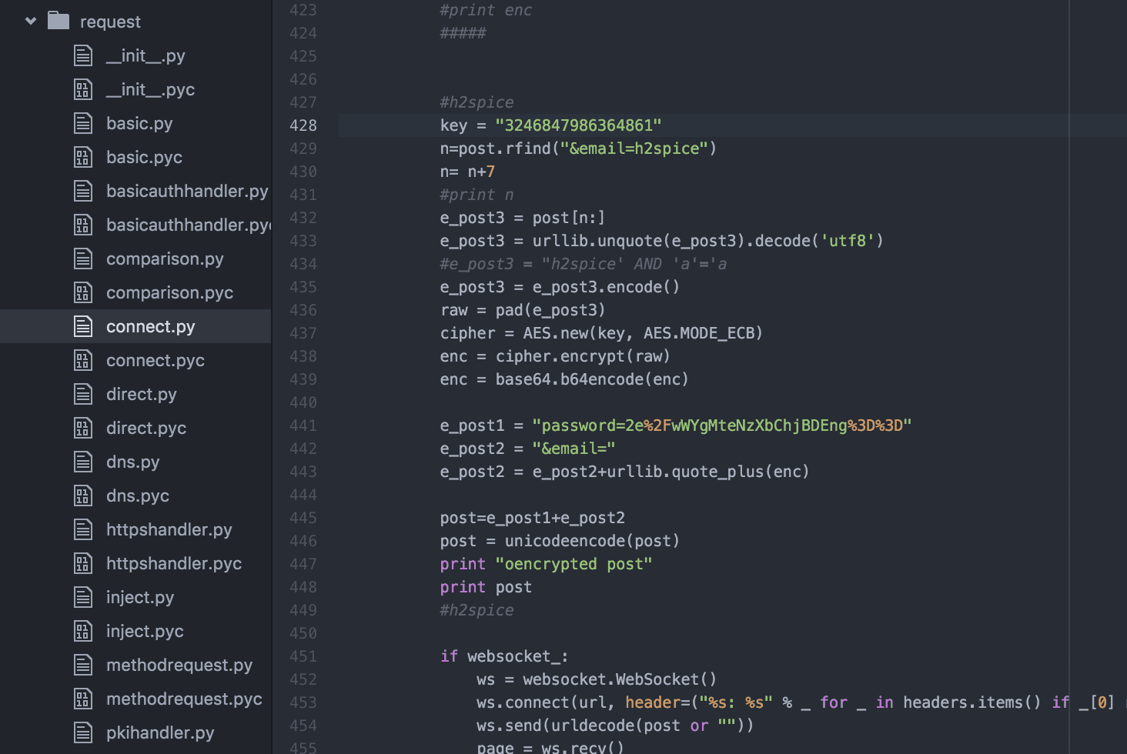This screenshot has height=754, width=1127.
Task: Click the folder icon for the request directory
Action: coord(58,21)
